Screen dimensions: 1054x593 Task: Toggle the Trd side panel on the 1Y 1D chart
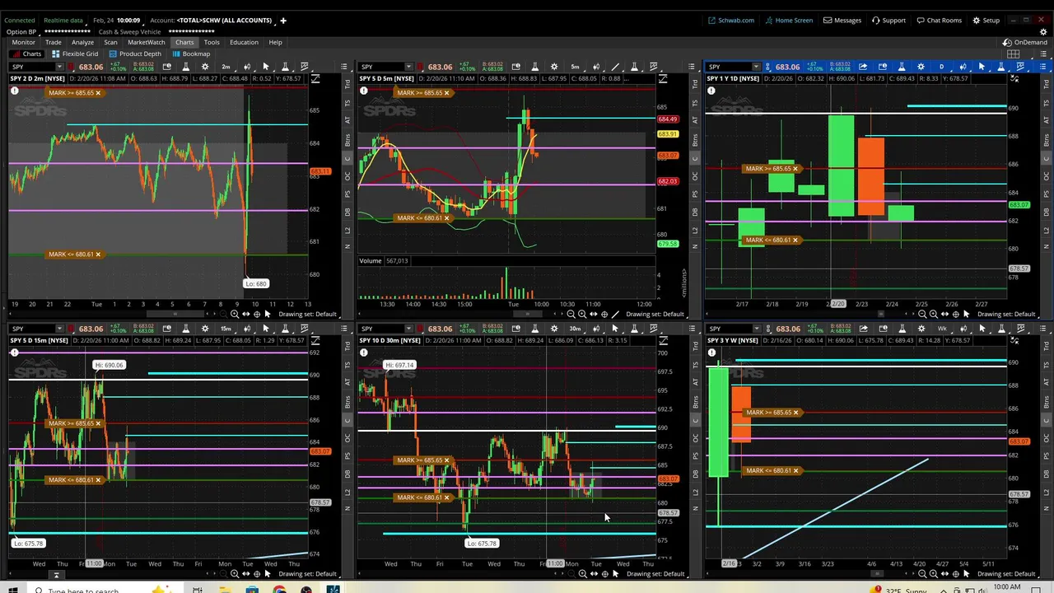1047,83
